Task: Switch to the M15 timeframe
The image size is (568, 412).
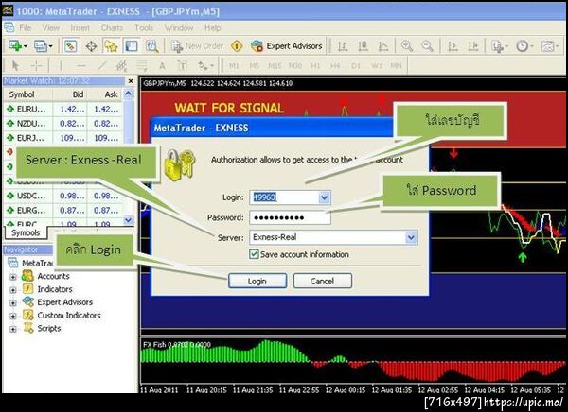Action: pyautogui.click(x=275, y=66)
